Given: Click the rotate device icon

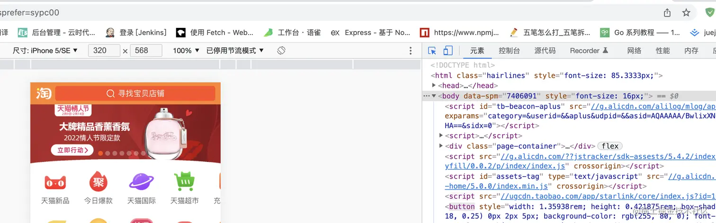Looking at the screenshot, I should coord(281,50).
